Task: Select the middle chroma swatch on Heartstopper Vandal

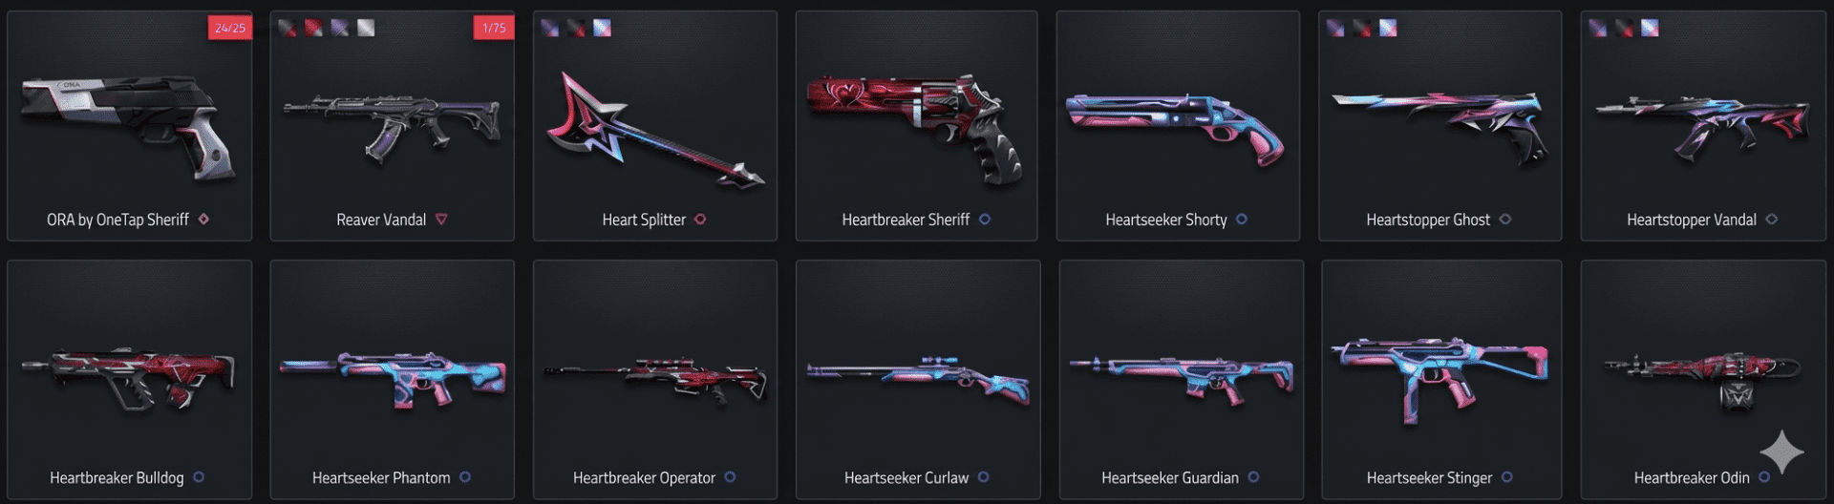Action: pyautogui.click(x=1624, y=28)
